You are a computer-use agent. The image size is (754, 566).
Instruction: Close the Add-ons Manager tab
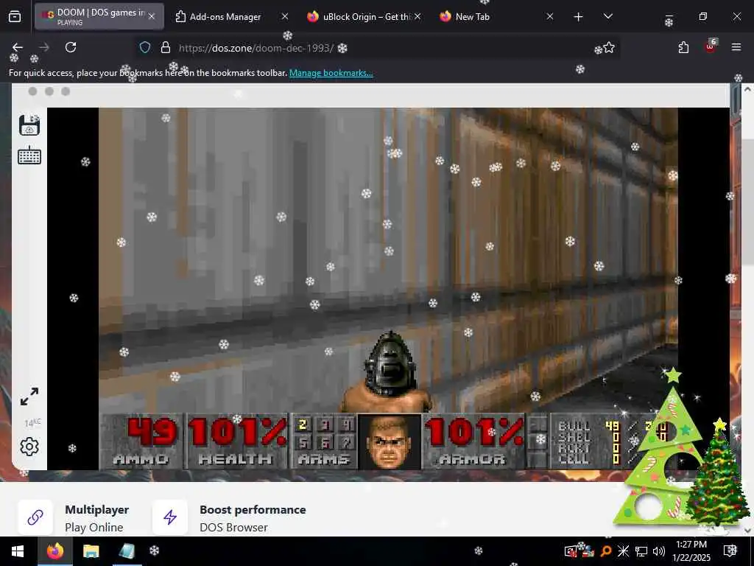(285, 16)
